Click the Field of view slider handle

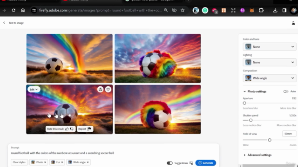270,140
